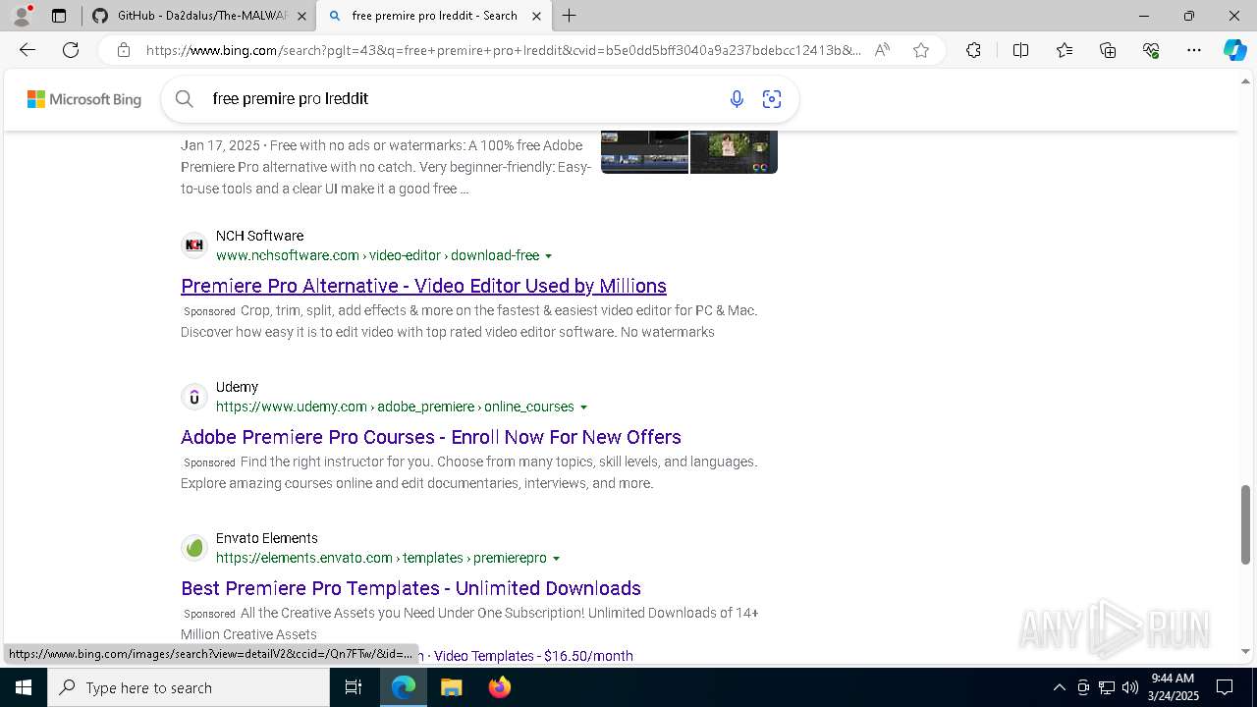
Task: Open Best Premiere Pro Templates link
Action: pos(410,588)
